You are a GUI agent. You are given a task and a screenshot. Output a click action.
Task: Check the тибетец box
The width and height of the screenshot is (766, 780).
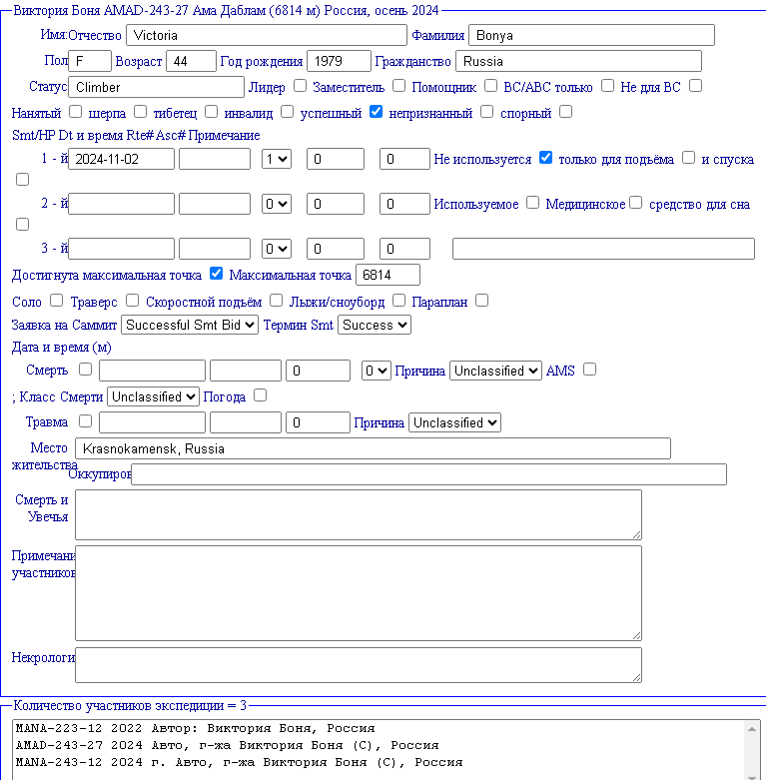(212, 112)
